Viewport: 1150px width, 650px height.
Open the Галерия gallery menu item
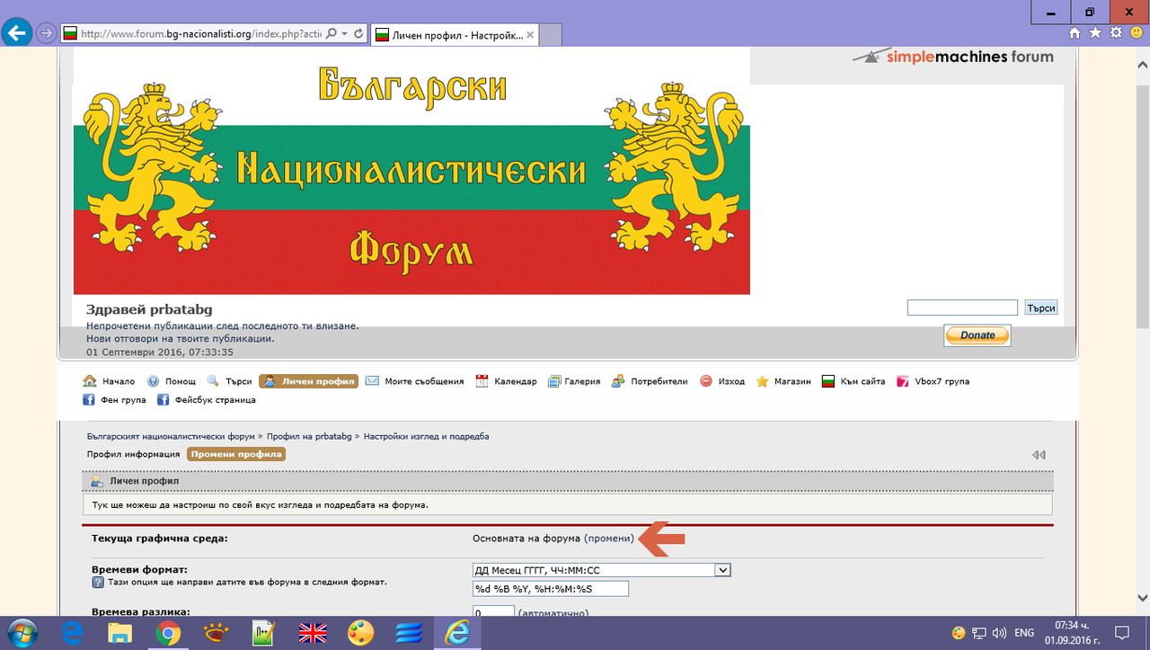(x=573, y=381)
